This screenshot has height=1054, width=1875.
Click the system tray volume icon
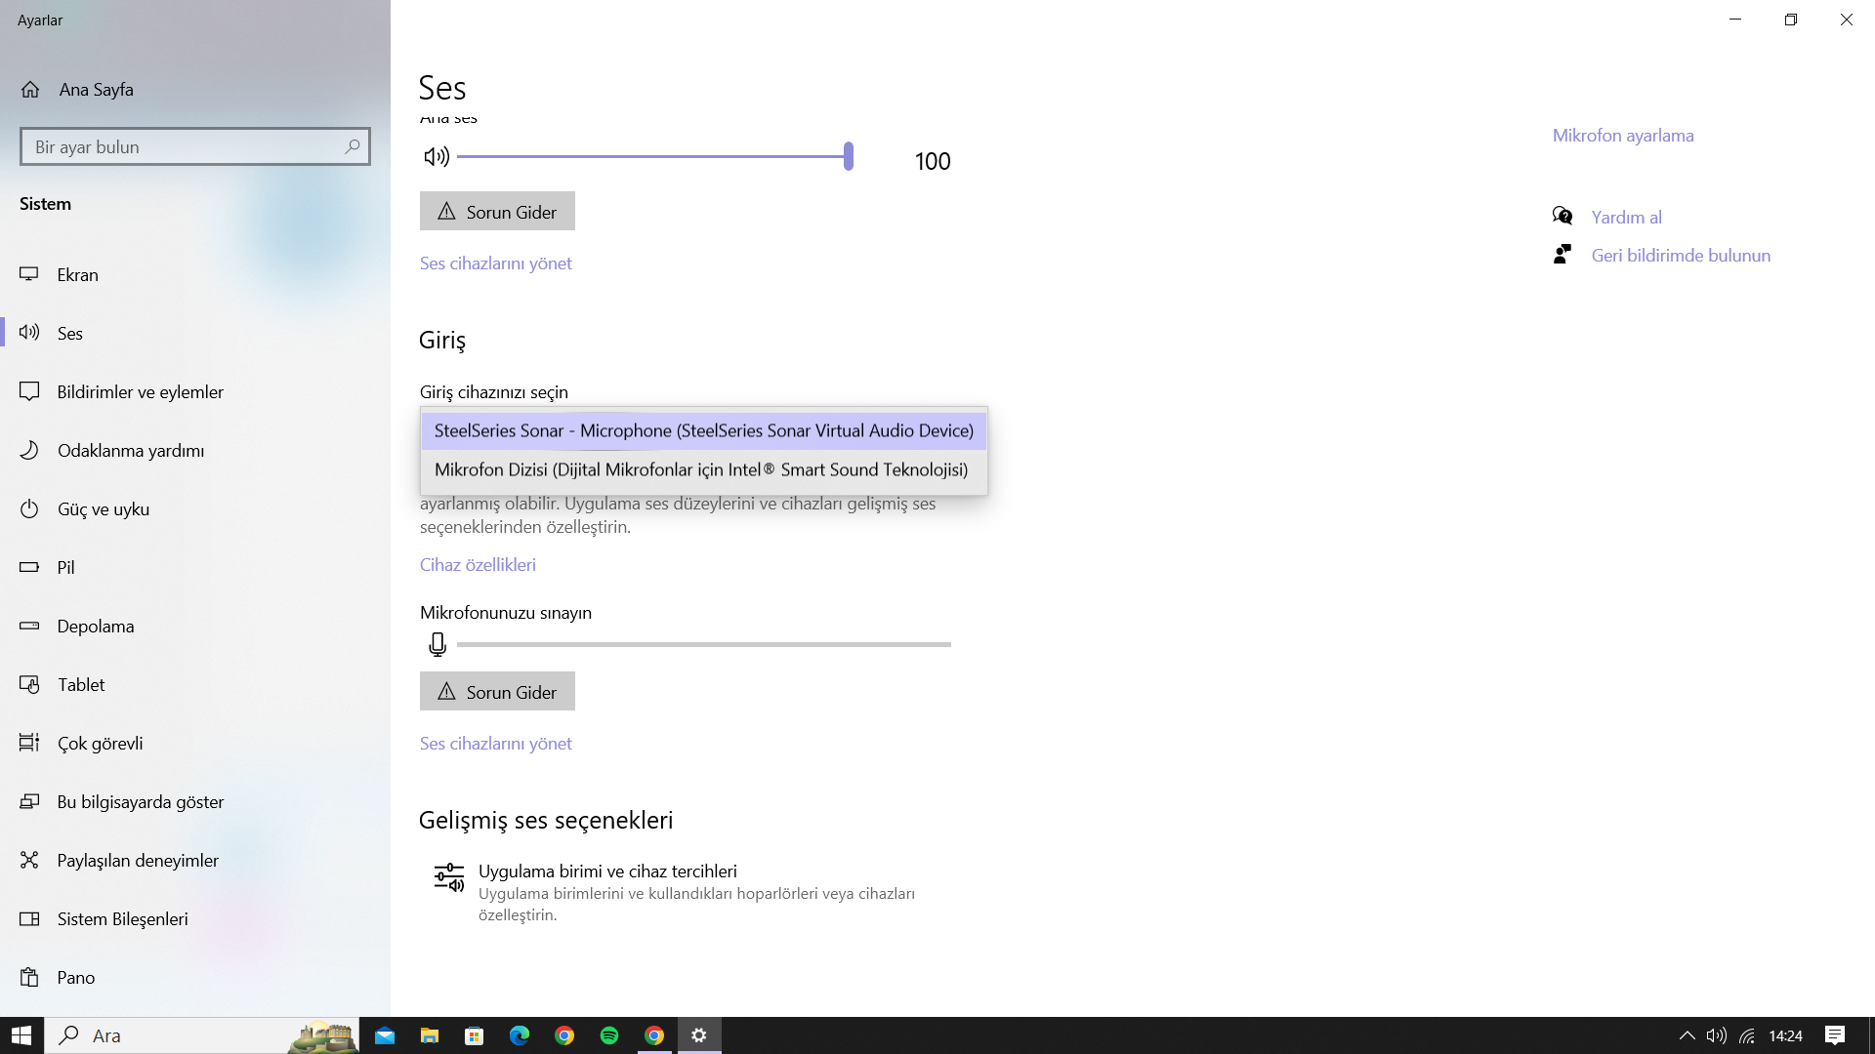click(x=1716, y=1035)
